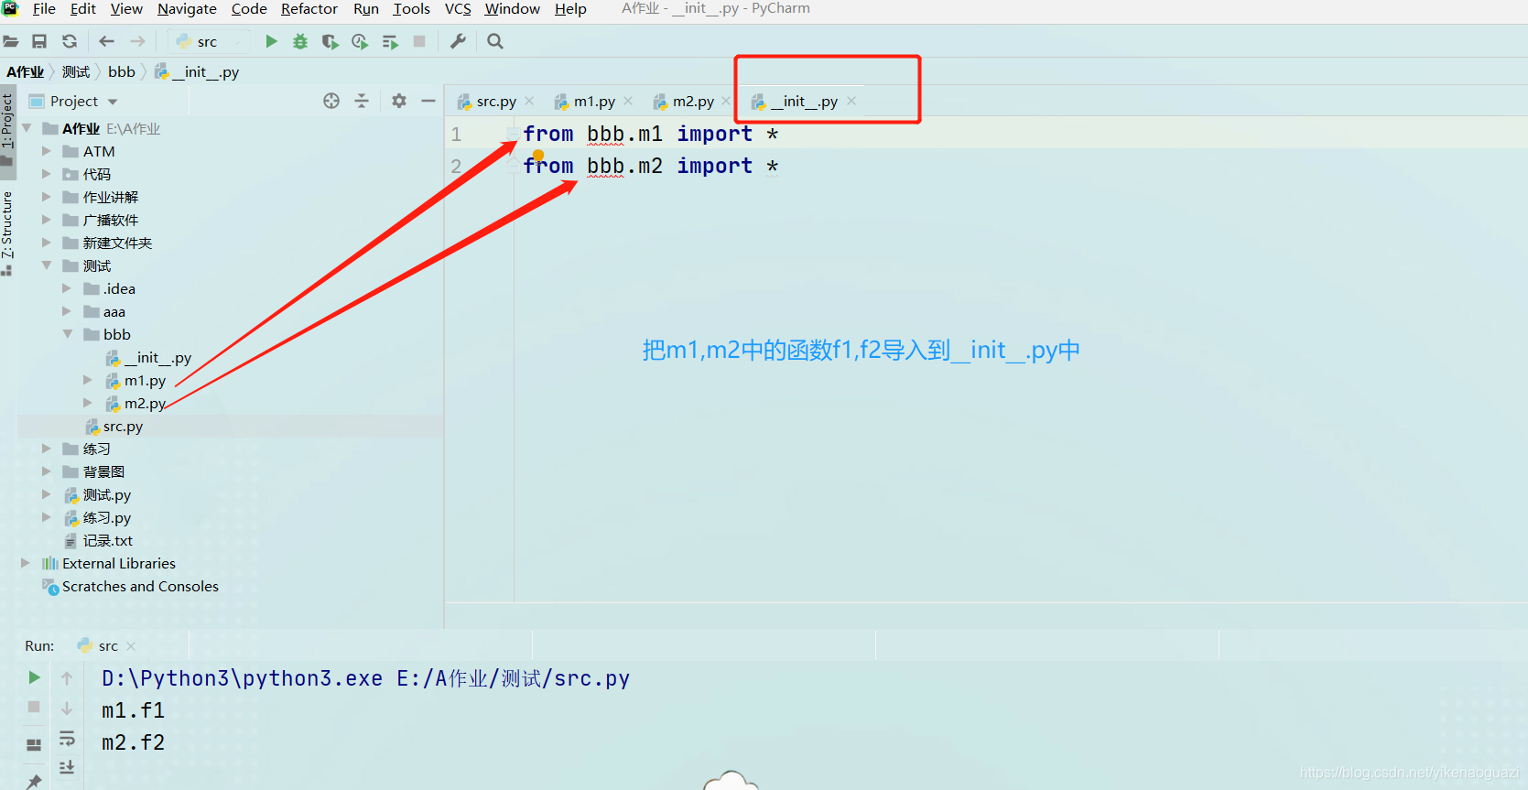Click 测试 in the breadcrumb path
This screenshot has width=1528, height=790.
[76, 71]
